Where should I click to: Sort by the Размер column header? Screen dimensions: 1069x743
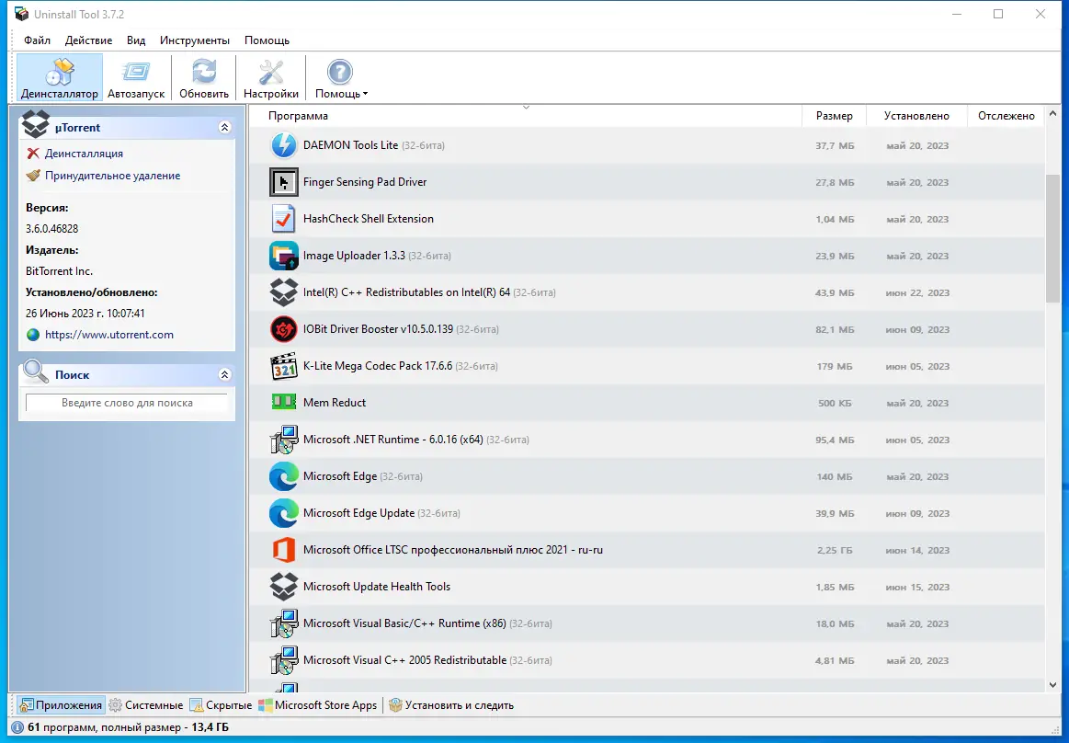point(835,116)
